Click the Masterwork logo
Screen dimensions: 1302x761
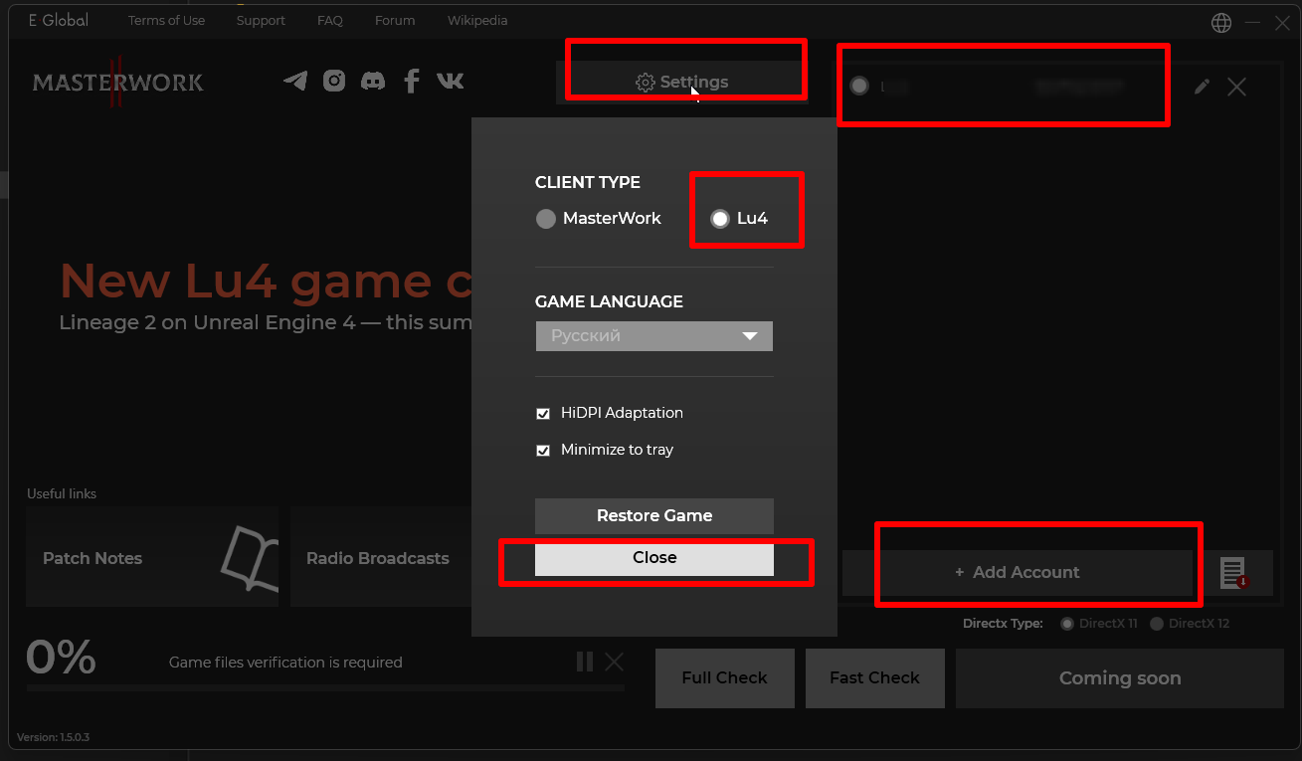(118, 82)
